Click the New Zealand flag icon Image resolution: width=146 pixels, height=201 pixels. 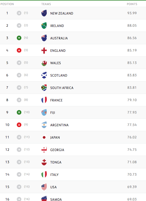point(44,13)
